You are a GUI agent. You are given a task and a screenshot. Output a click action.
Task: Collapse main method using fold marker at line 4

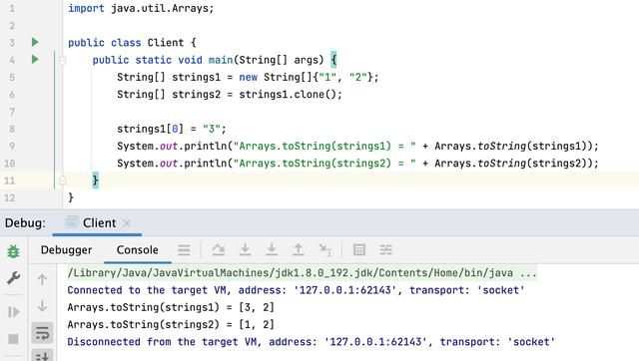point(62,61)
